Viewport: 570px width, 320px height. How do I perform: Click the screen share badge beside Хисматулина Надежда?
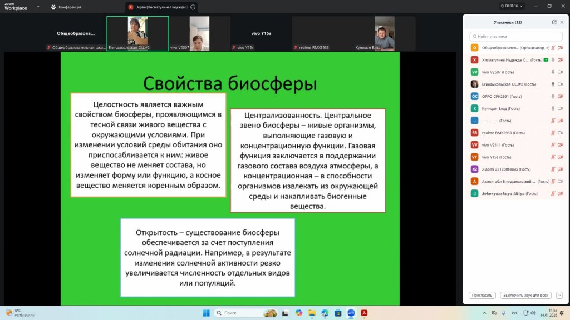[546, 59]
